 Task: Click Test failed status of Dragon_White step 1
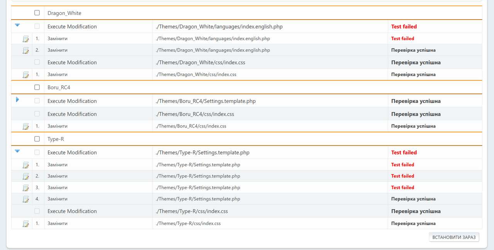(403, 39)
